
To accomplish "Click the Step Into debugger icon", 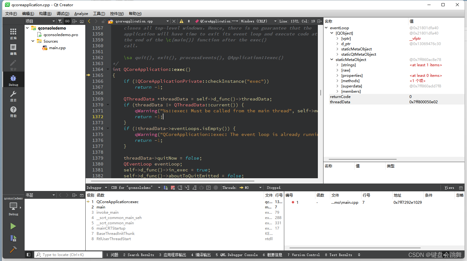I will (x=187, y=188).
